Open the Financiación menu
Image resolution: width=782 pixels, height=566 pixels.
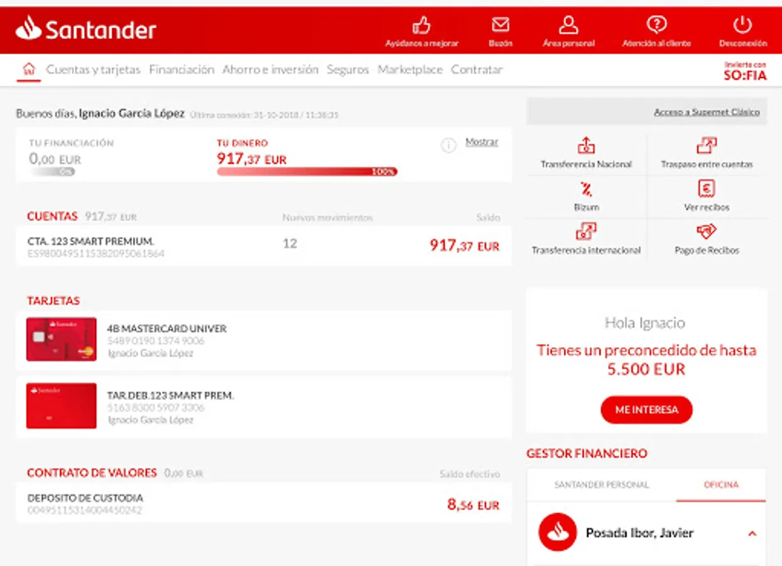(182, 70)
